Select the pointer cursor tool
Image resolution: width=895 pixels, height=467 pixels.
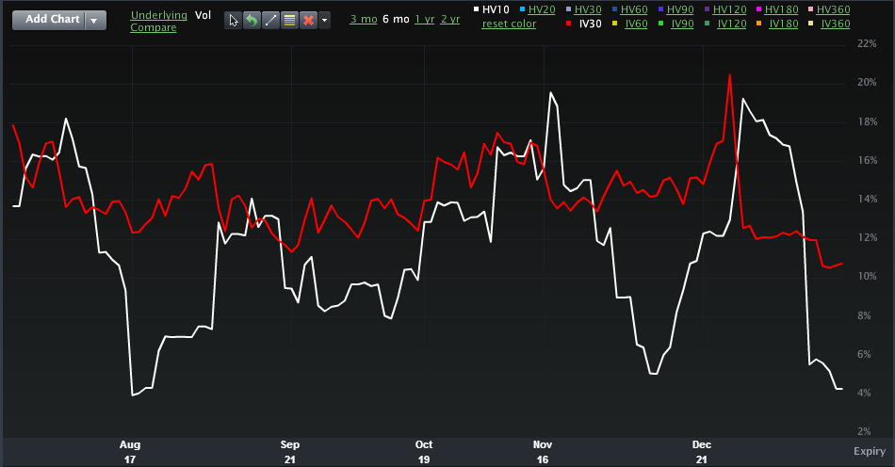[x=234, y=20]
